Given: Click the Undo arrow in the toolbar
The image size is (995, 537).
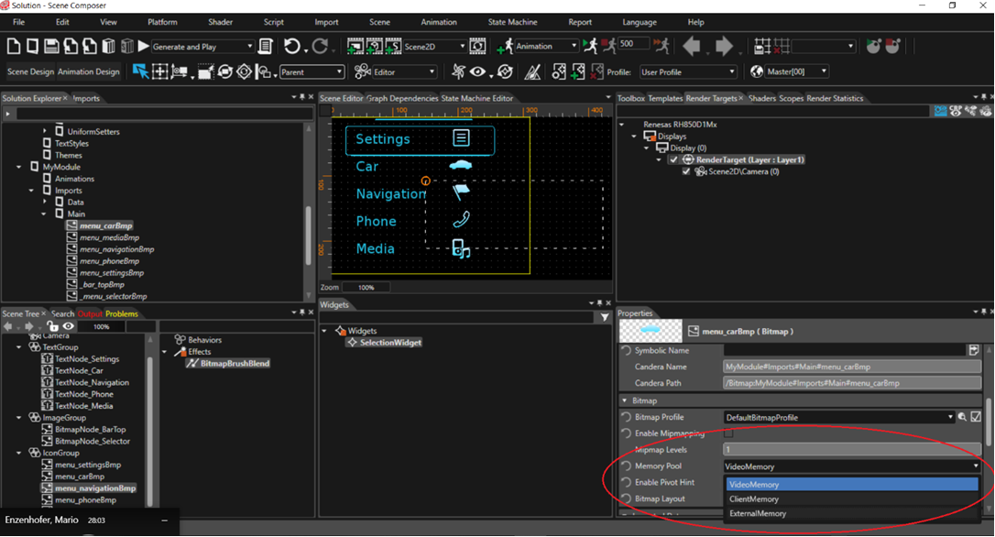Looking at the screenshot, I should [x=292, y=46].
